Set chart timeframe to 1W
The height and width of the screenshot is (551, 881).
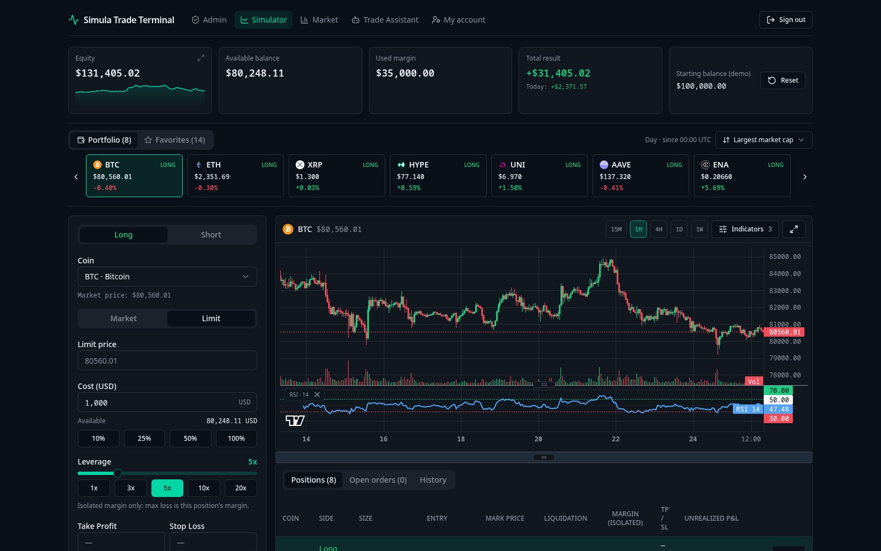699,229
